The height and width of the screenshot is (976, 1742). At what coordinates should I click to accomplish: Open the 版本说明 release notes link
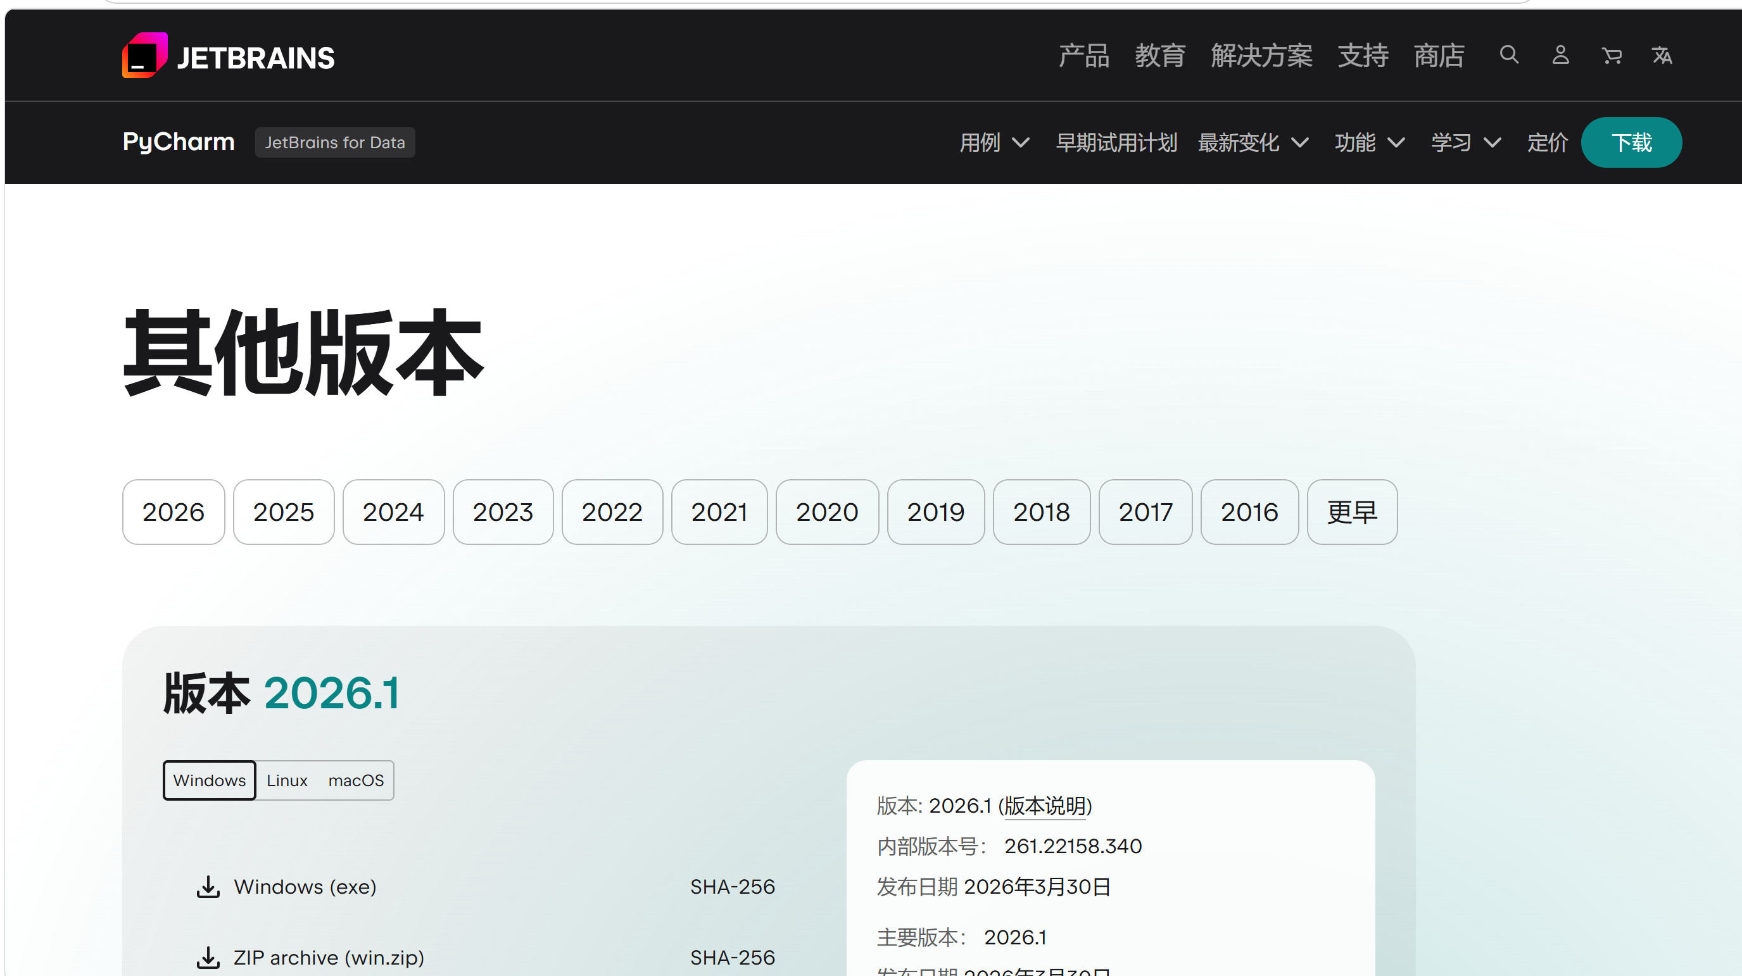1045,806
